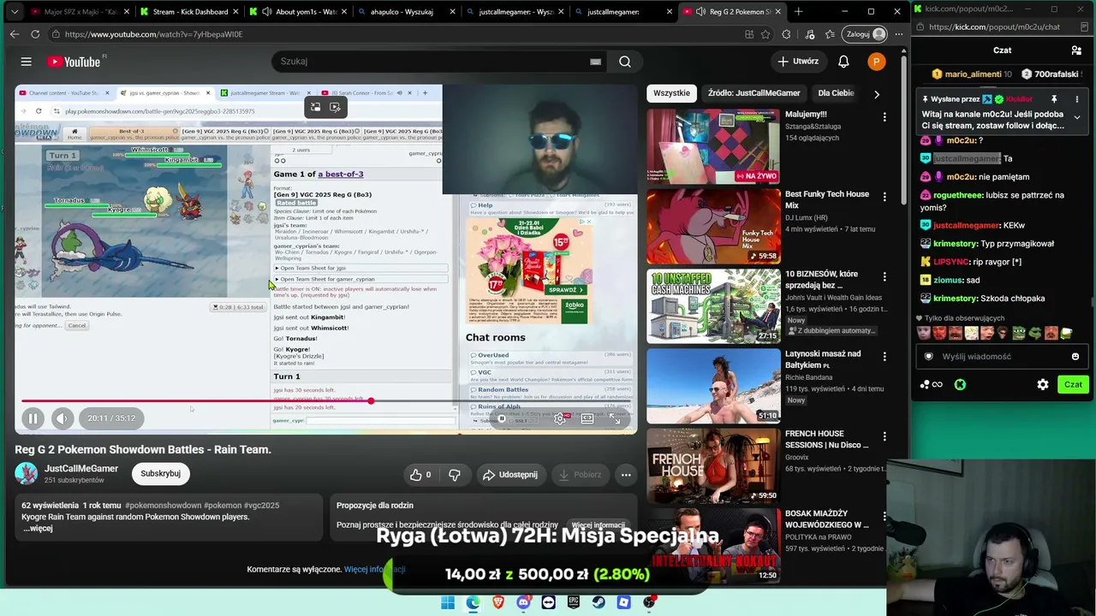Unpin the KickBot pinned message
This screenshot has width=1096, height=616.
tap(1054, 99)
